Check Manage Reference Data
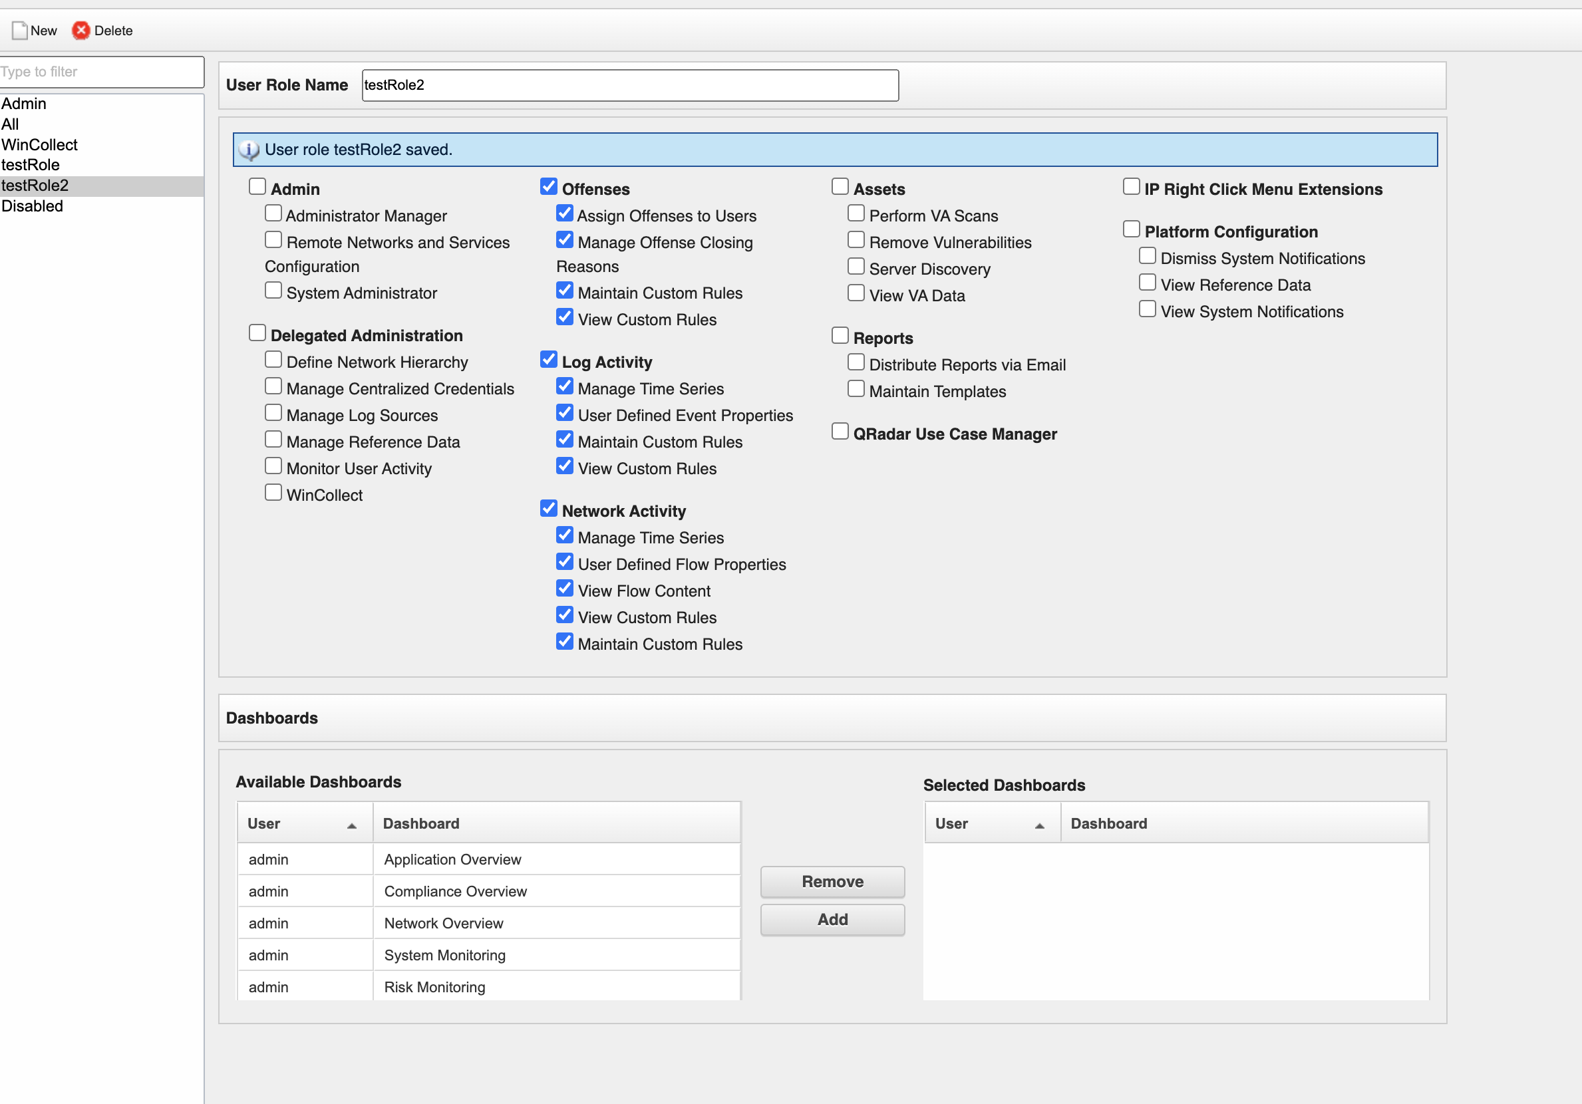This screenshot has width=1582, height=1104. tap(273, 440)
